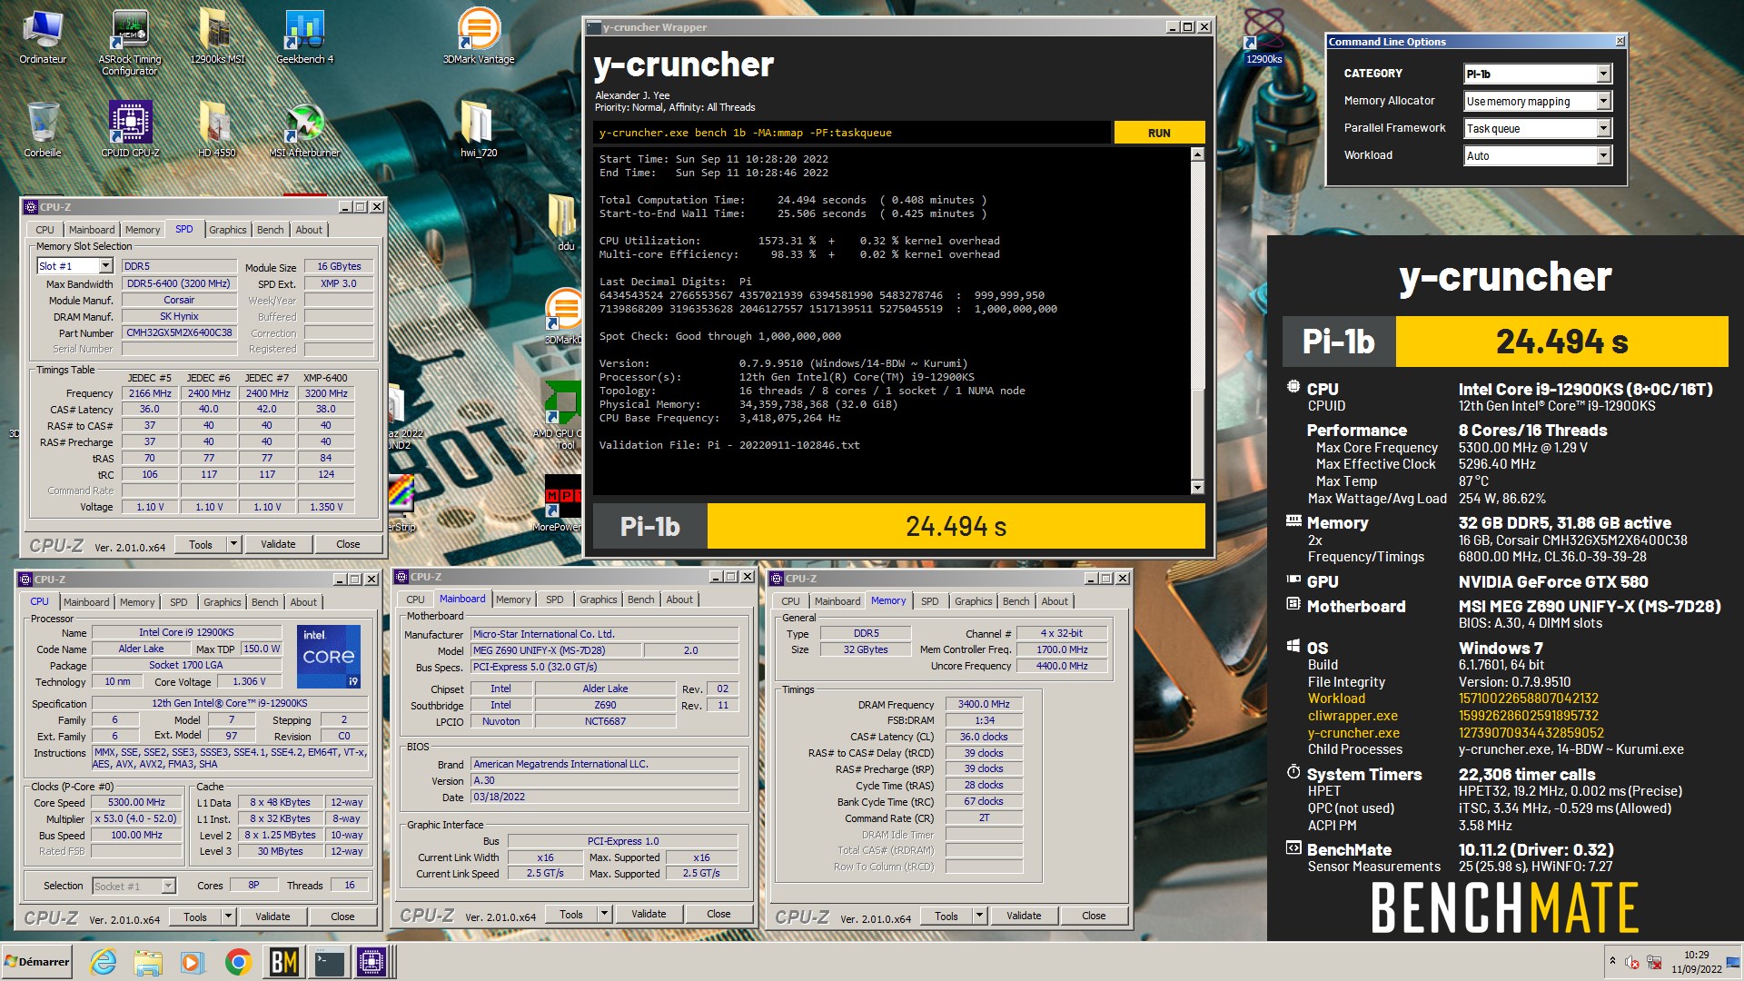Click the DRAM Frequency 3400.0 MHz value
This screenshot has width=1744, height=981.
coord(984,704)
